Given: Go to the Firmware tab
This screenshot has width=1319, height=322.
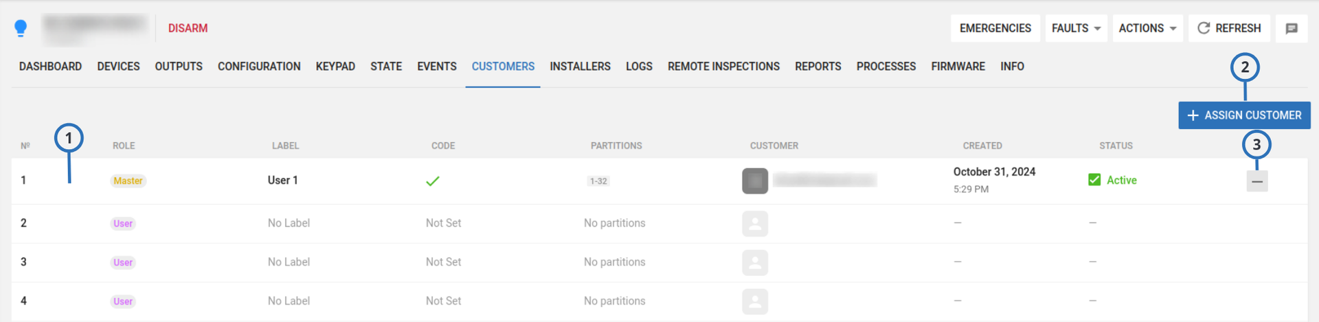Looking at the screenshot, I should point(958,67).
